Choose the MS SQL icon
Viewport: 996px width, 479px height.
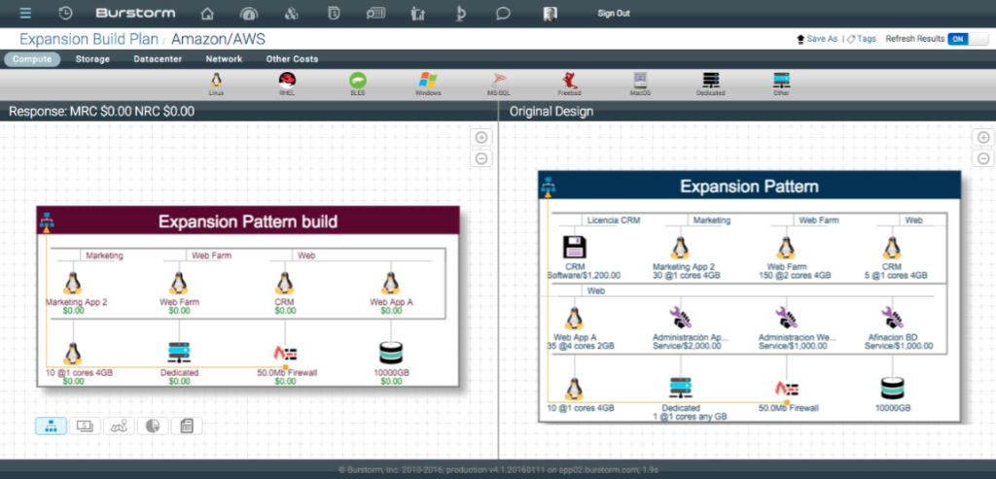click(498, 82)
